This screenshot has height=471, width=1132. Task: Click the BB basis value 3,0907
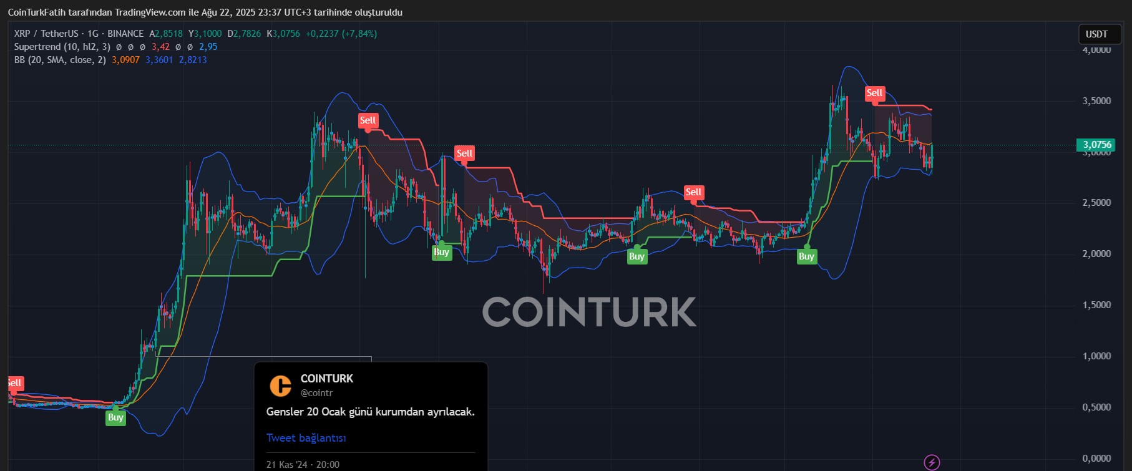point(125,60)
